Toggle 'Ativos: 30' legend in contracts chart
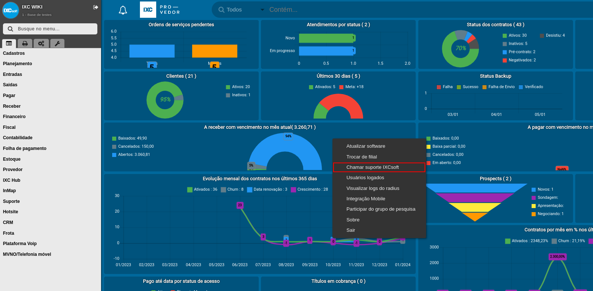 (x=515, y=36)
